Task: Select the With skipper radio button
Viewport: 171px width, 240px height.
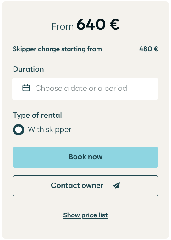Action: coord(19,130)
